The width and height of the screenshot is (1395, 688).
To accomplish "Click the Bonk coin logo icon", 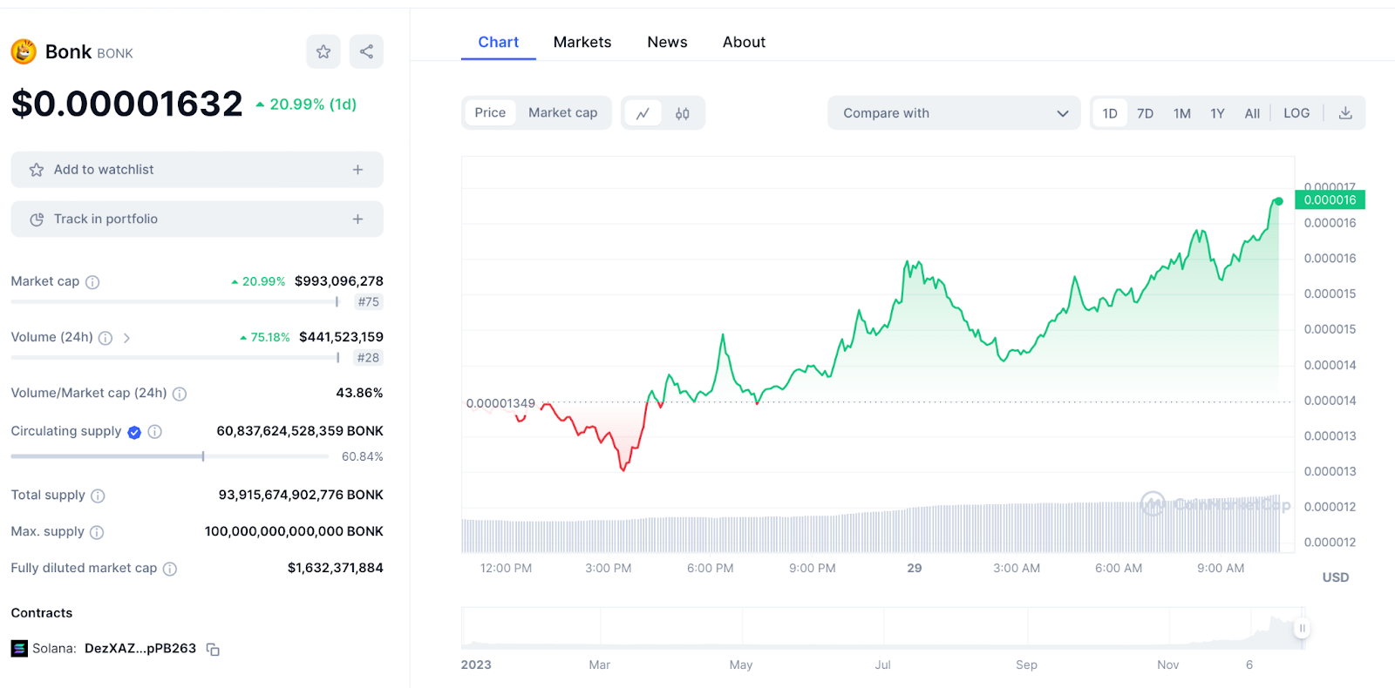I will pos(24,51).
